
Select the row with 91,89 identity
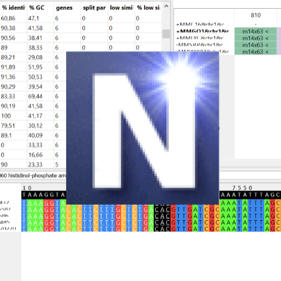click(x=33, y=67)
